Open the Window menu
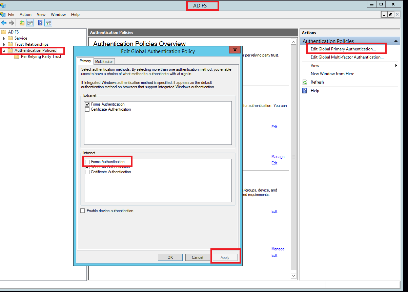This screenshot has height=292, width=408. [58, 15]
